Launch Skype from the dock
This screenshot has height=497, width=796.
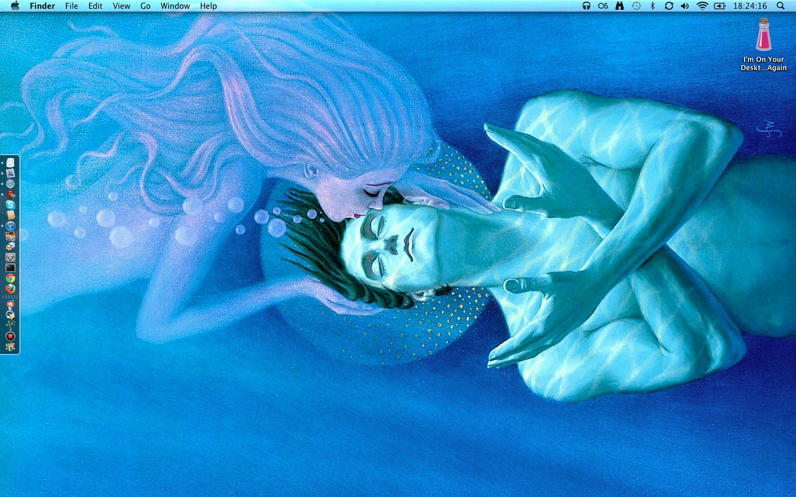coord(11,205)
